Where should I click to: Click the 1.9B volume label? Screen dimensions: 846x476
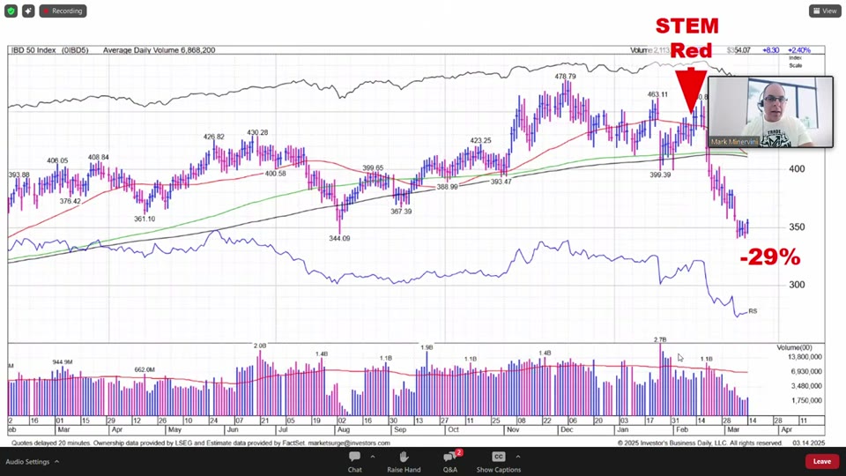coord(427,348)
